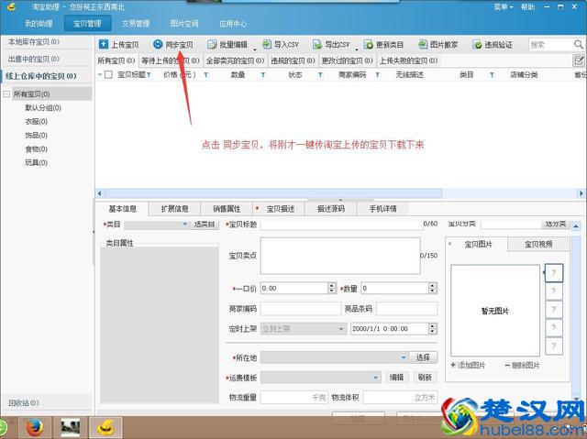Click the 导出CSV export icon
Screen dimensions: 587x439
click(317, 45)
